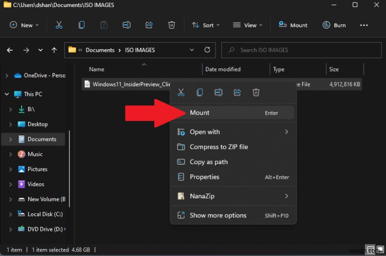
Task: Click the Rename icon in the context menu
Action: (218, 92)
